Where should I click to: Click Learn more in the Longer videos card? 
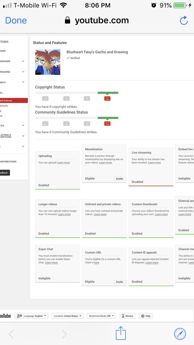tap(64, 214)
